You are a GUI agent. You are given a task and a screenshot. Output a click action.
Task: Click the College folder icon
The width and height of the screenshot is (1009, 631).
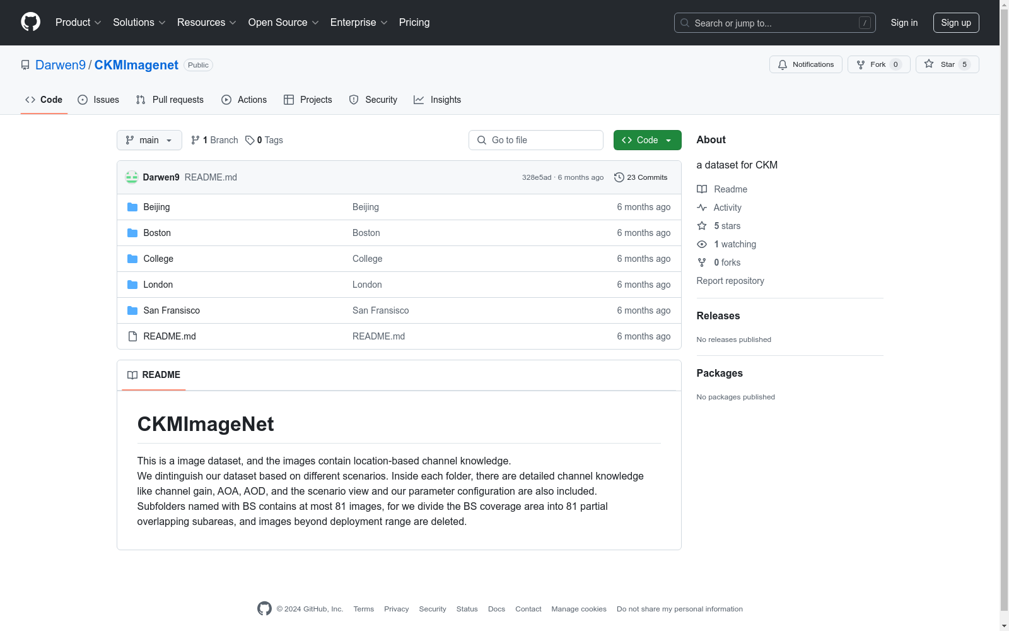tap(132, 259)
